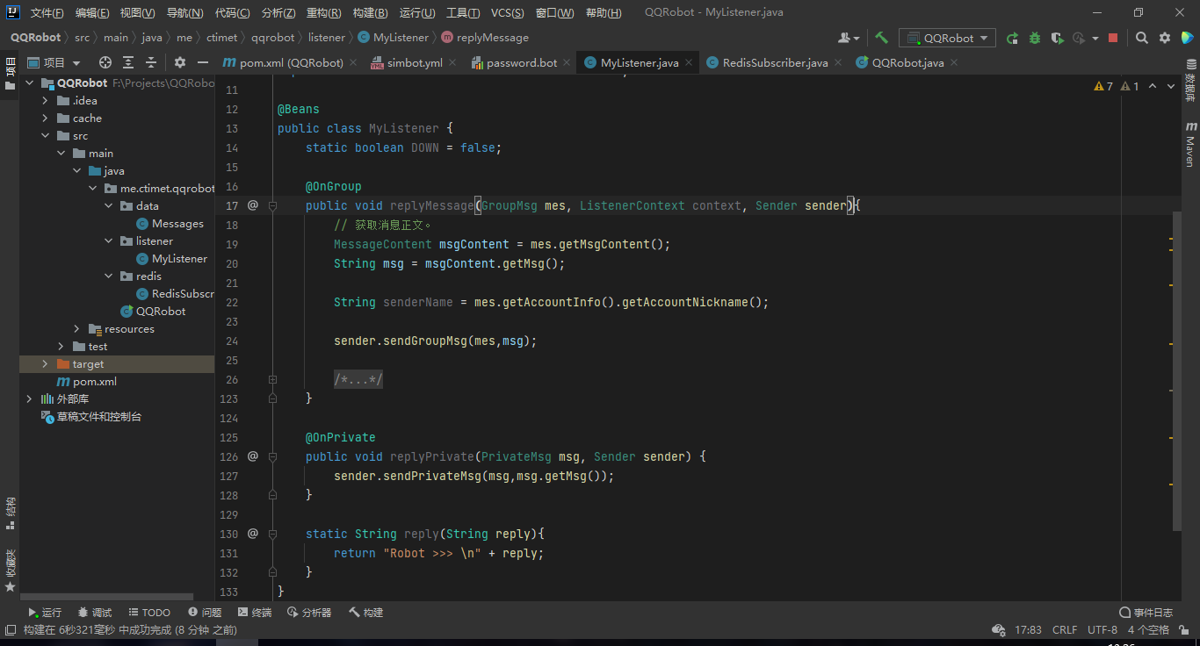Stop the running app with red square icon
Image resolution: width=1200 pixels, height=646 pixels.
1114,39
